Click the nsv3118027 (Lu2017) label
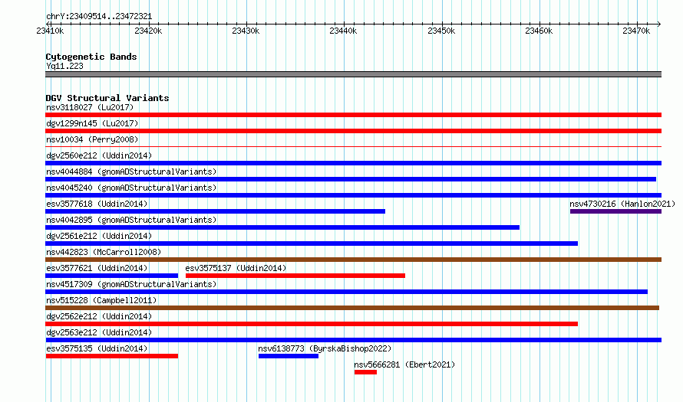This screenshot has width=683, height=402. [x=90, y=107]
